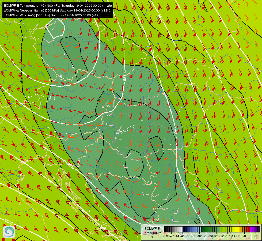Click the -26 tick label on the colorbar
Screen dimensions: 262x241
211,236
